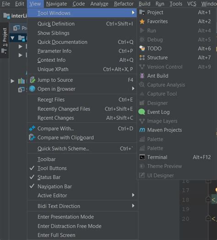This screenshot has width=217, height=240.
Task: Open the Refactor menu
Action: click(124, 4)
